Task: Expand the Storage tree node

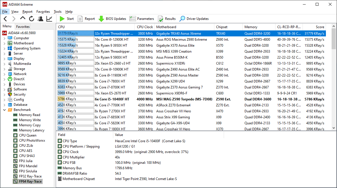Action: point(5,69)
